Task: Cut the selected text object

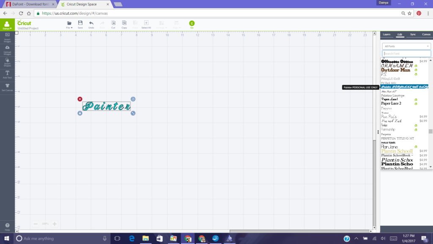Action: pyautogui.click(x=113, y=24)
